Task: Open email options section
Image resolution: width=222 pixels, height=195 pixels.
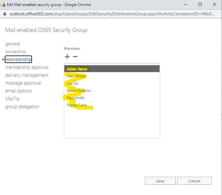Action: (x=18, y=91)
